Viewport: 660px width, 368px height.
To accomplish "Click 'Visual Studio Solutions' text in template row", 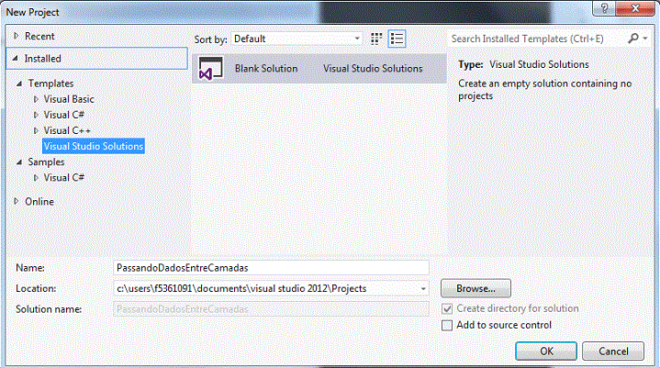I will coord(373,69).
